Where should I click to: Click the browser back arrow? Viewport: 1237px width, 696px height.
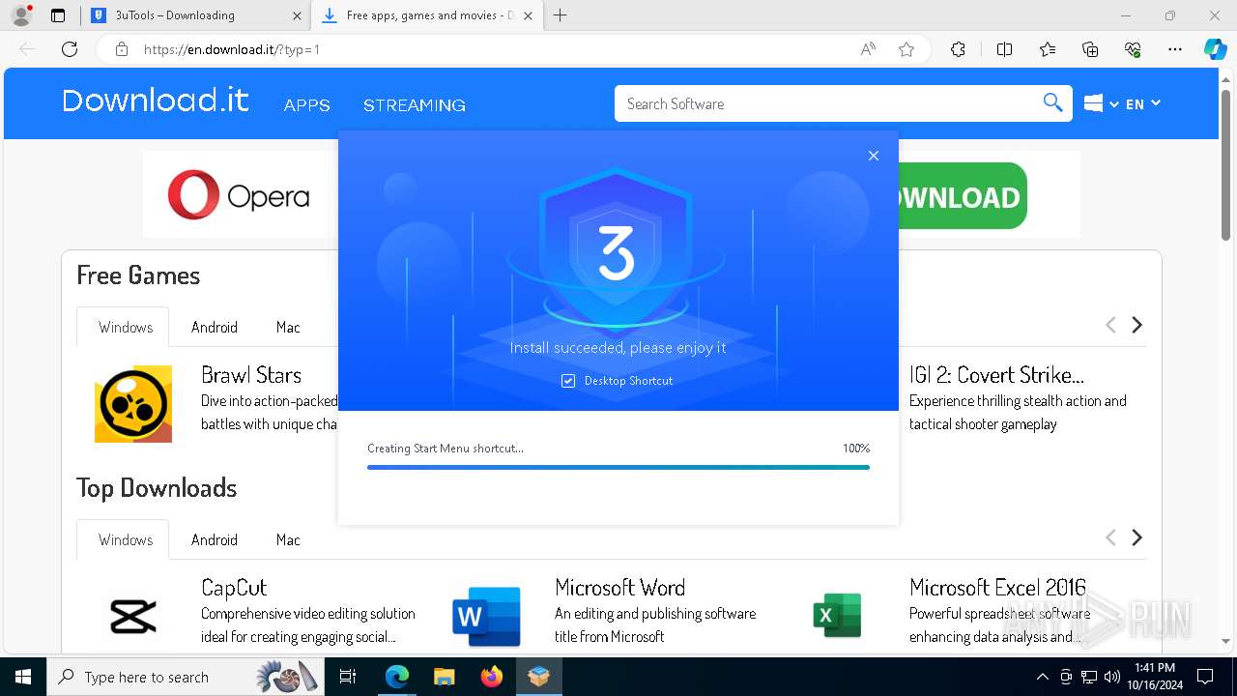pyautogui.click(x=27, y=49)
